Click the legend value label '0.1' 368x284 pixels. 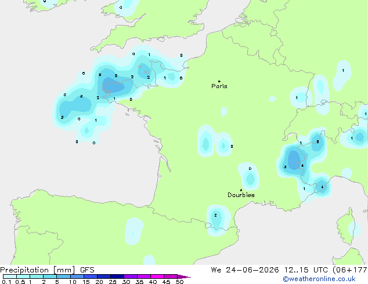(x=6, y=282)
